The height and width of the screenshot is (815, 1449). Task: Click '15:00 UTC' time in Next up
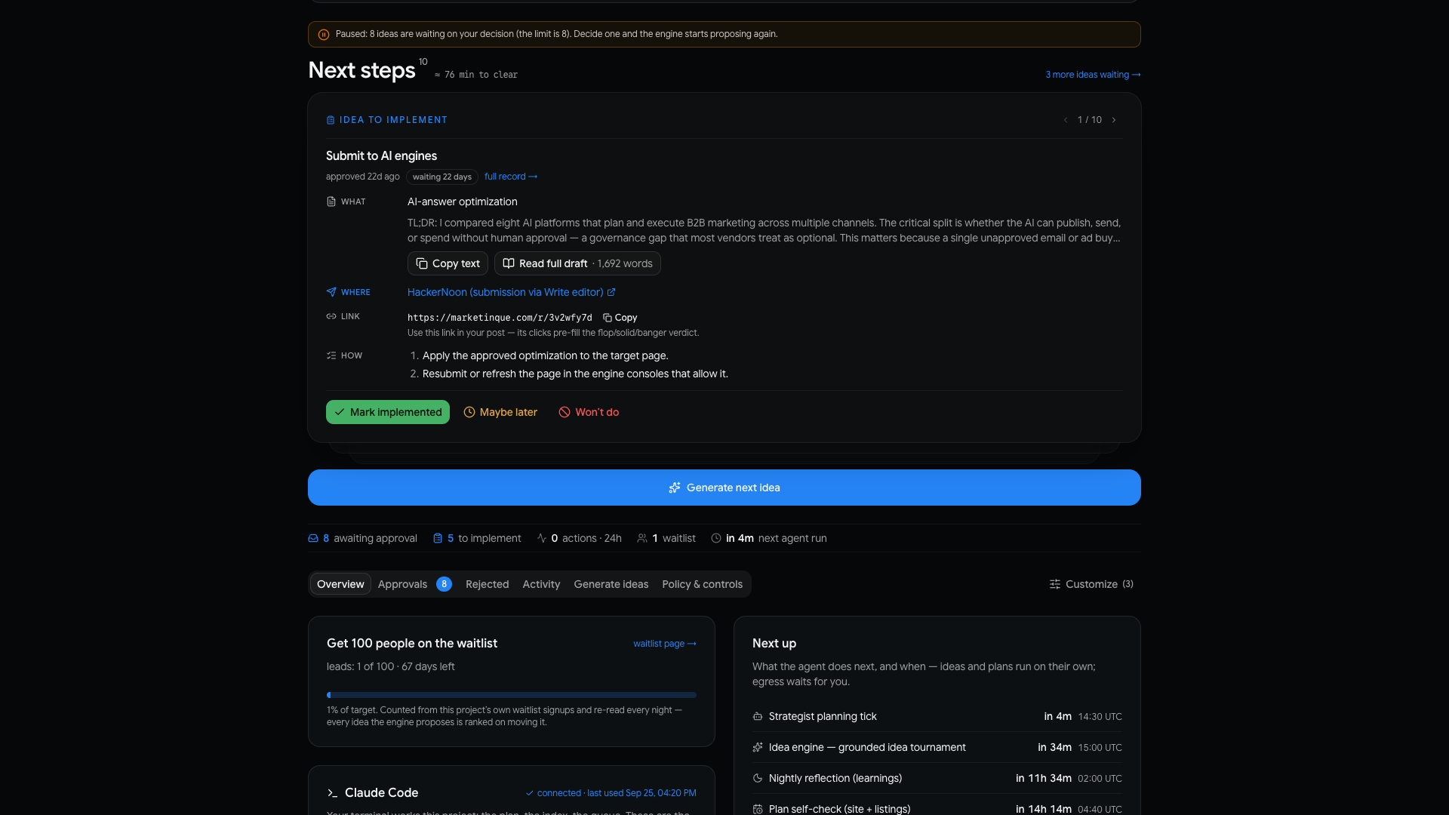pyautogui.click(x=1100, y=748)
